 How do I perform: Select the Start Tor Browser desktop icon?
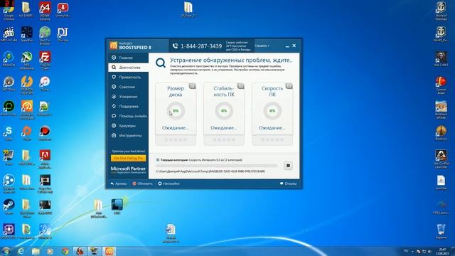click(x=45, y=36)
